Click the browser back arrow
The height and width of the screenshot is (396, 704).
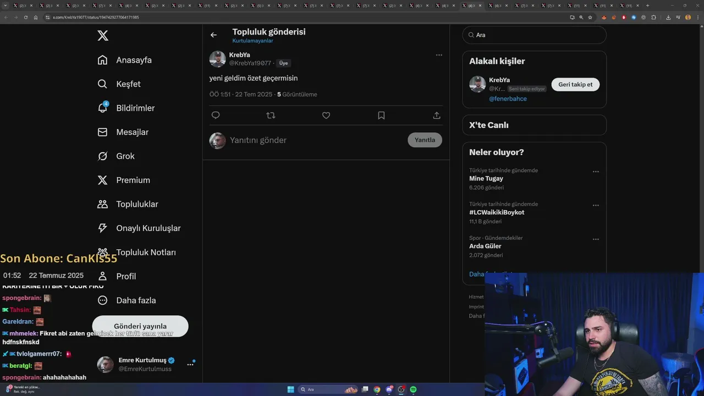coord(6,17)
